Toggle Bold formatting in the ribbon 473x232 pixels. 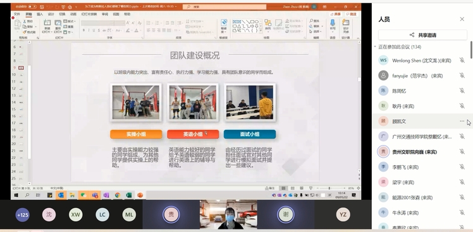point(84,30)
